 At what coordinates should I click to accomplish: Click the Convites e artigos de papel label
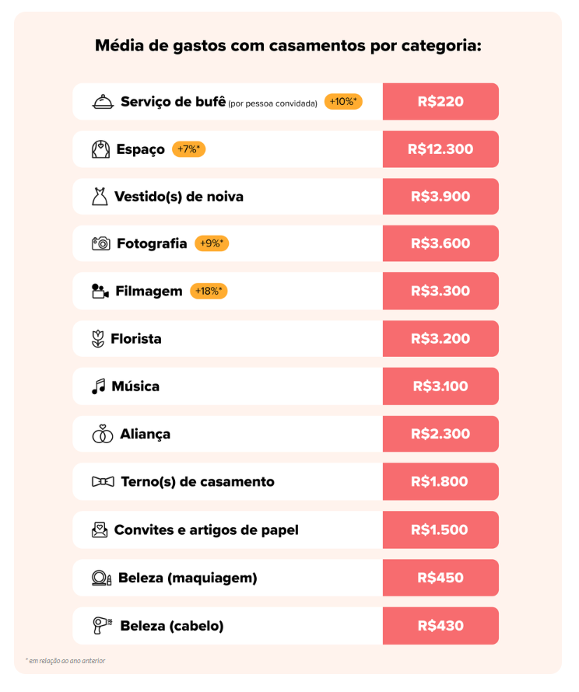(206, 530)
